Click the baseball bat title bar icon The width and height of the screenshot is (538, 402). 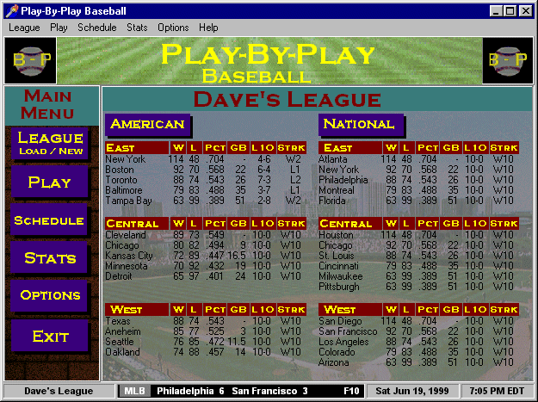pyautogui.click(x=12, y=11)
